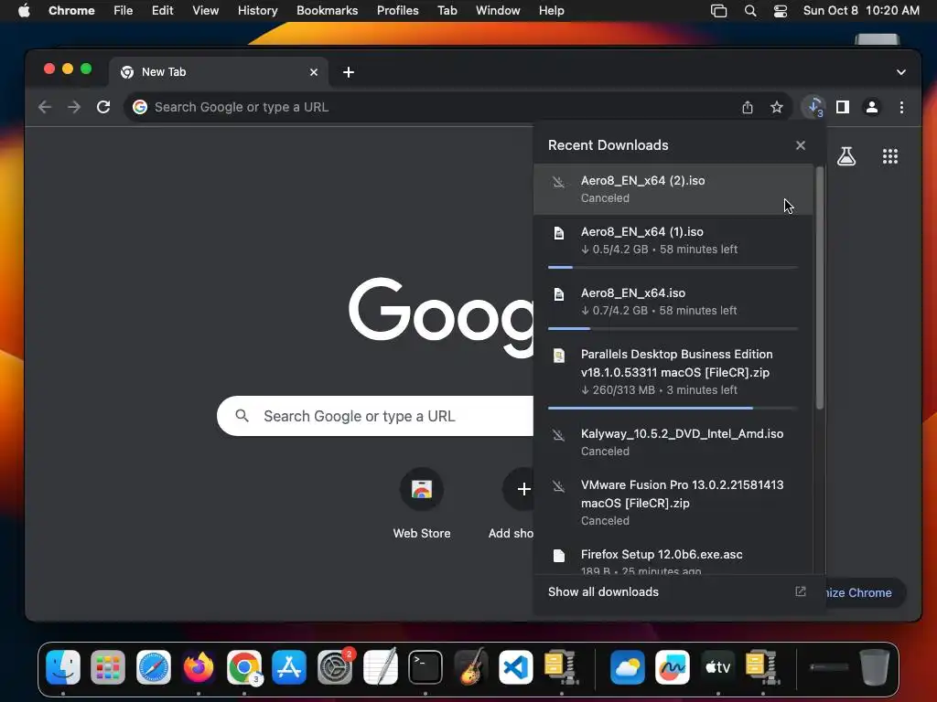Select the Aero8_EN_x64.iso download entry
937x702 pixels.
[673, 305]
